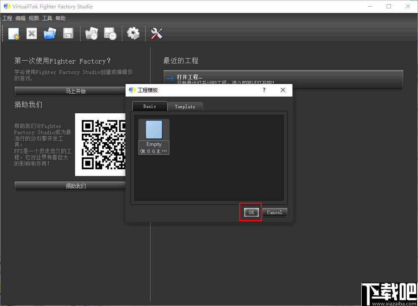Open the 视图 menu
Viewport: 418px width, 306px height.
pyautogui.click(x=34, y=18)
